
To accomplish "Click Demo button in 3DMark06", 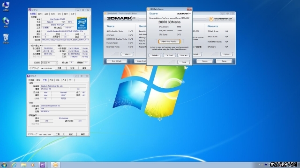I will [x=205, y=61].
